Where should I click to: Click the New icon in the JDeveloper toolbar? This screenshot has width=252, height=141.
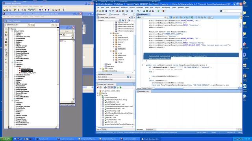(x=97, y=11)
